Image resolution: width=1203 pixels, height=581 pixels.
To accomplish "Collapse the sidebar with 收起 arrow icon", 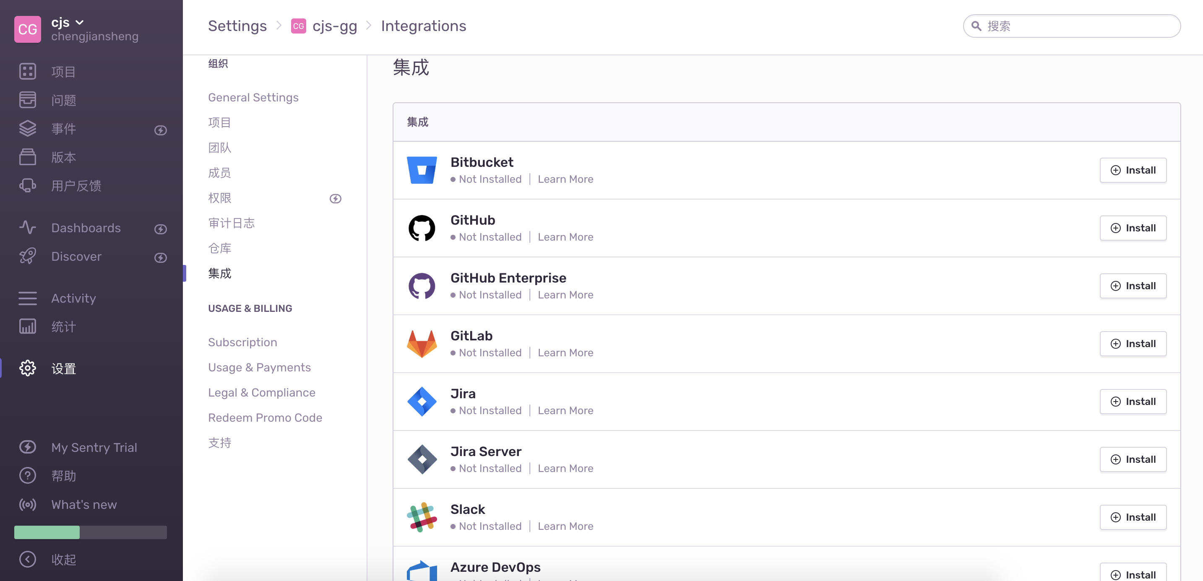I will [x=28, y=559].
